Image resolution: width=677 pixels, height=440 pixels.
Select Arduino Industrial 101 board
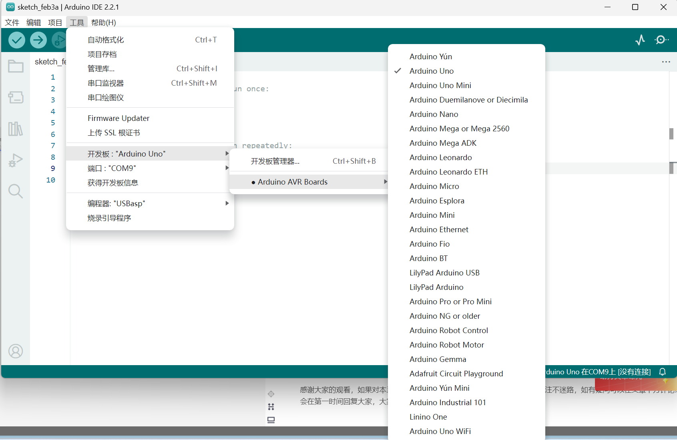[466, 402]
